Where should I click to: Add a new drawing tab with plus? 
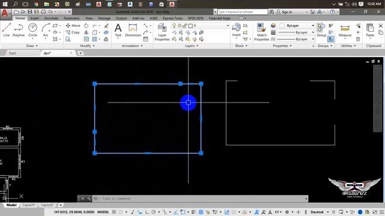point(81,53)
